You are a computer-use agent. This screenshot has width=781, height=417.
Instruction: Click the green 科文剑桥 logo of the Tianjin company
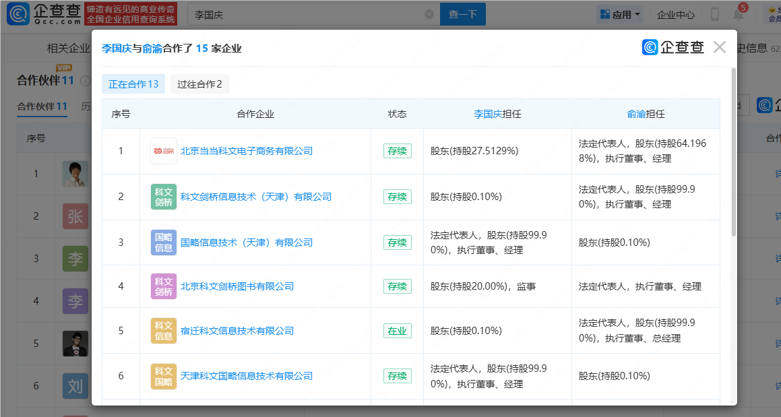tap(163, 197)
